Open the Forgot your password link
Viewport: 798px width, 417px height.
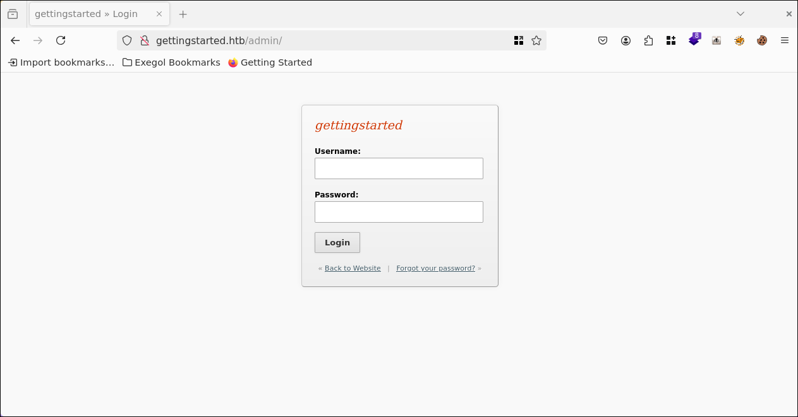(435, 268)
